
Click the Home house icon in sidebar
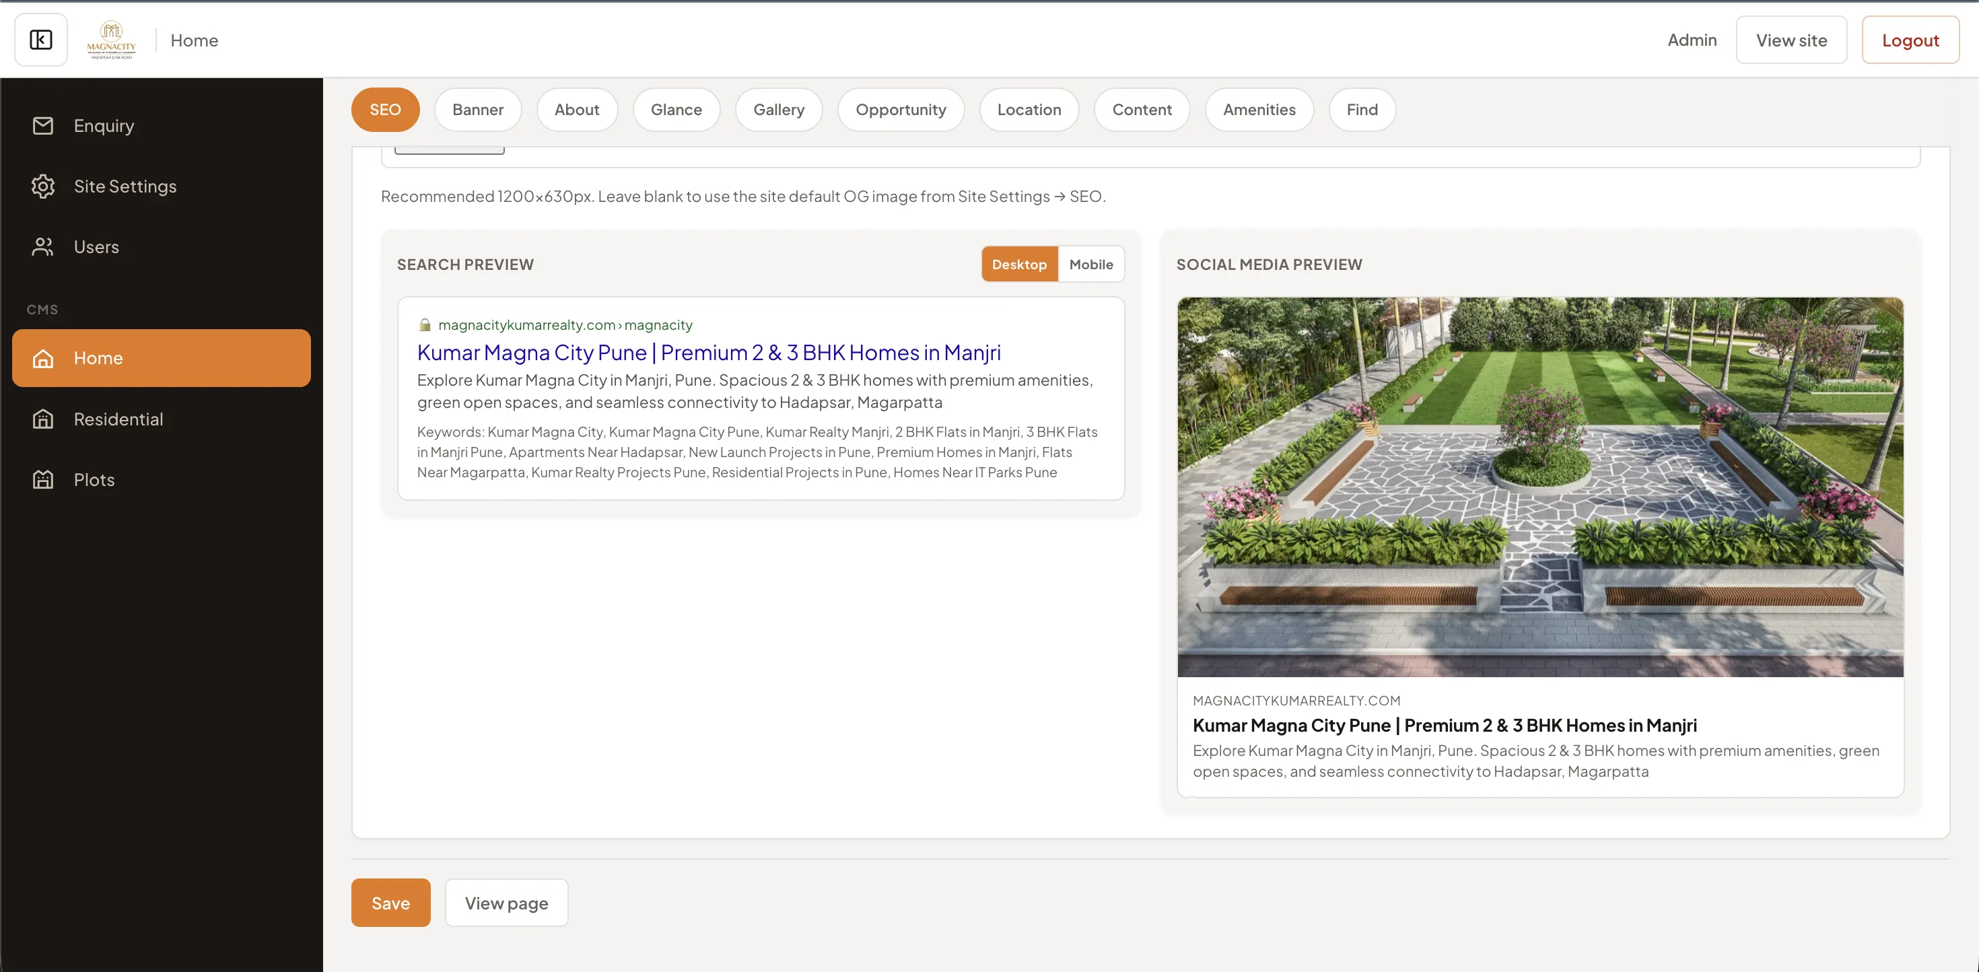[x=43, y=358]
